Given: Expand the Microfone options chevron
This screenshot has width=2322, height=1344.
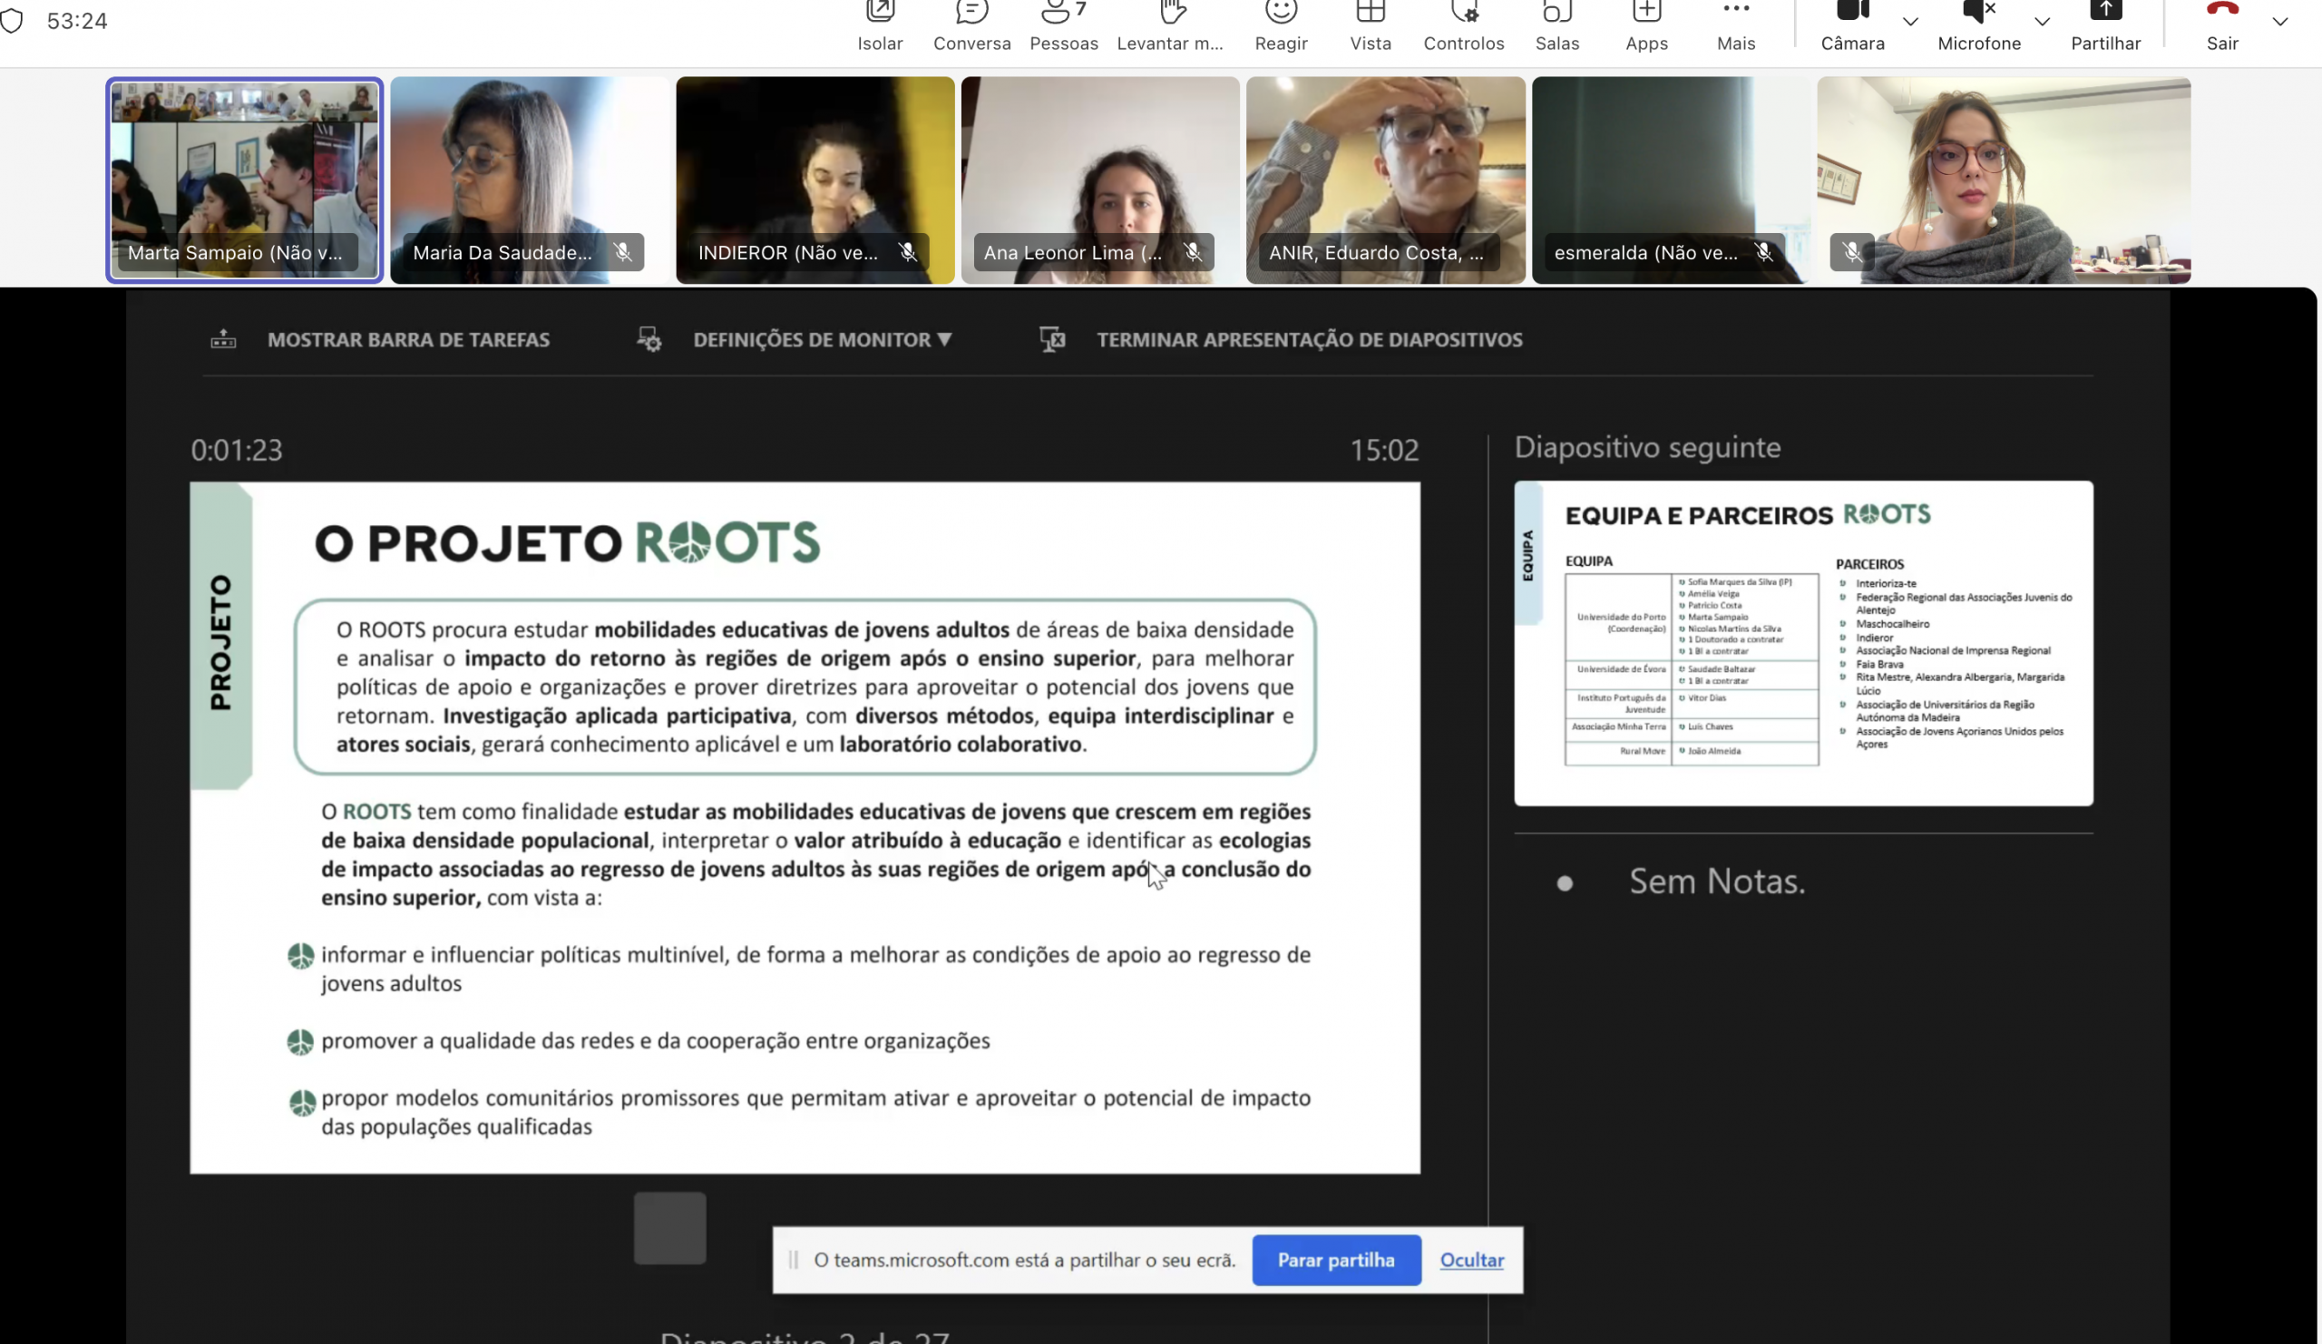Looking at the screenshot, I should 2042,22.
